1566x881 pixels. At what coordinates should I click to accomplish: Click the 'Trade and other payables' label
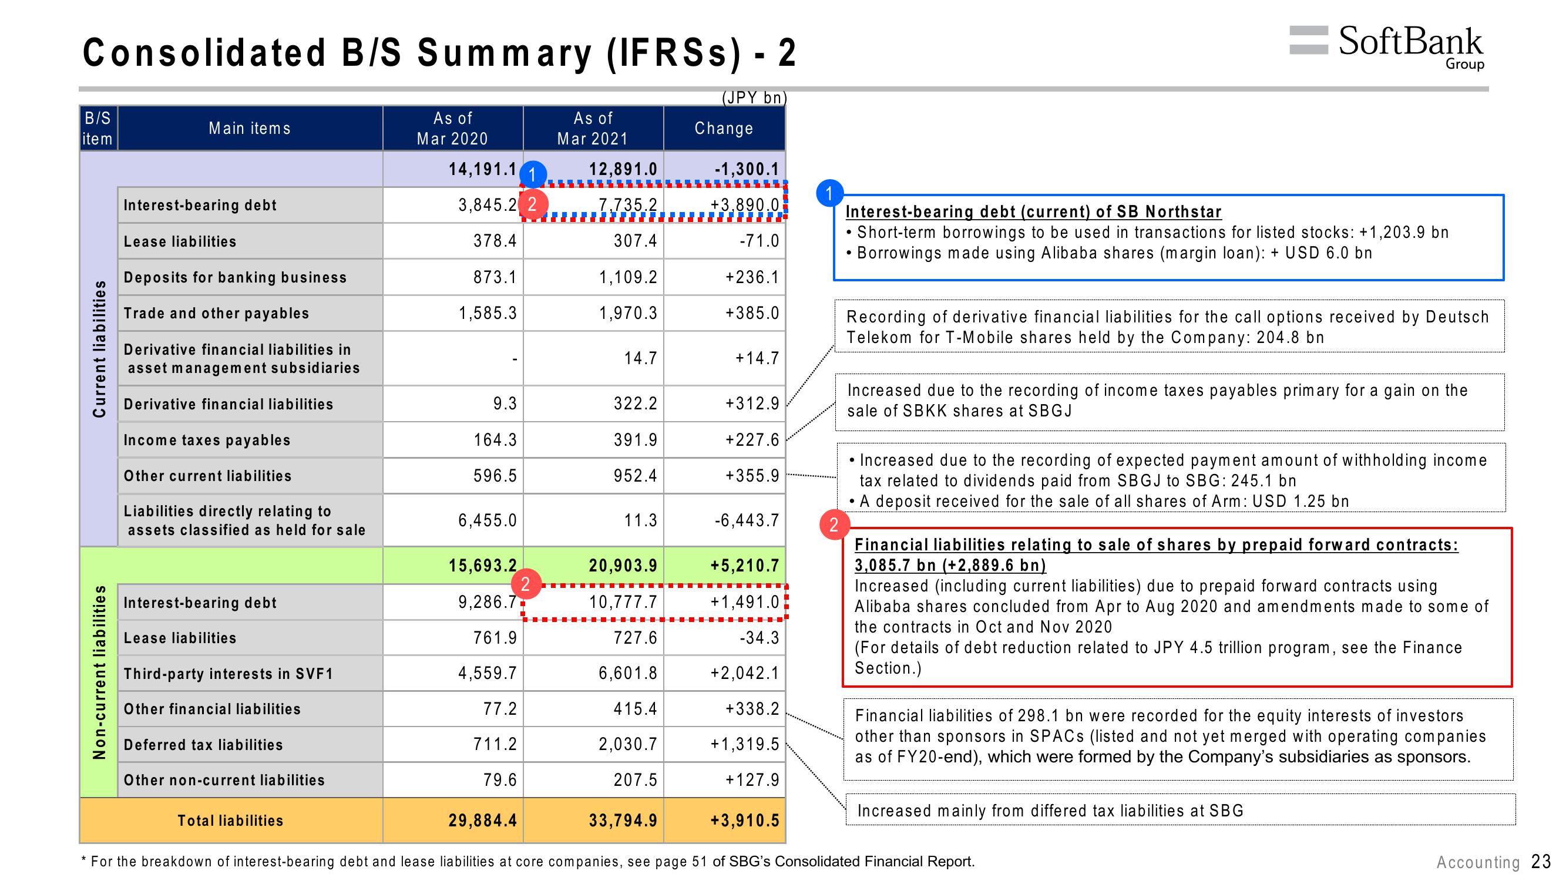216,313
